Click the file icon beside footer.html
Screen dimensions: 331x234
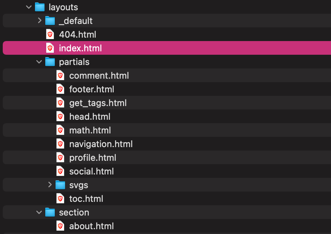[x=60, y=89]
